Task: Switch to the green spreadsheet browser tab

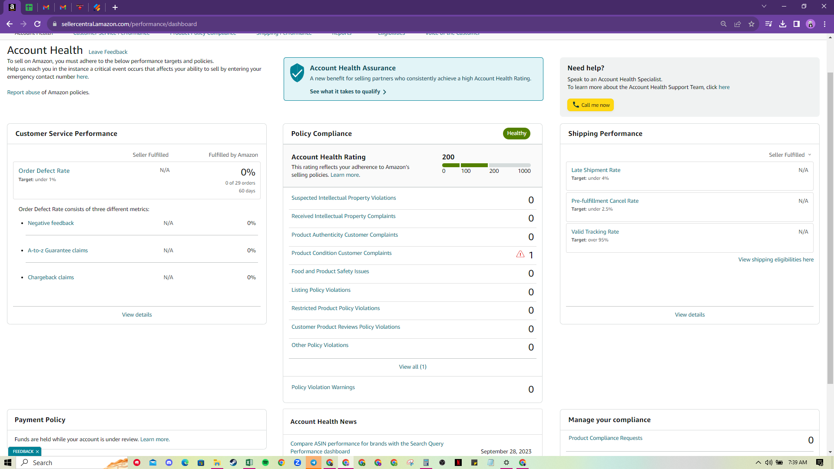Action: pos(29,7)
